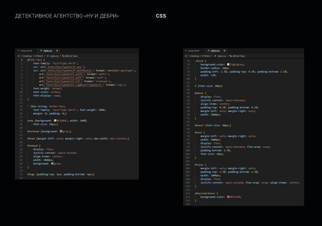Screen dimensions: 322x226
Task: Open gray color swatch in #inhead rule
Action: click(x=52, y=164)
